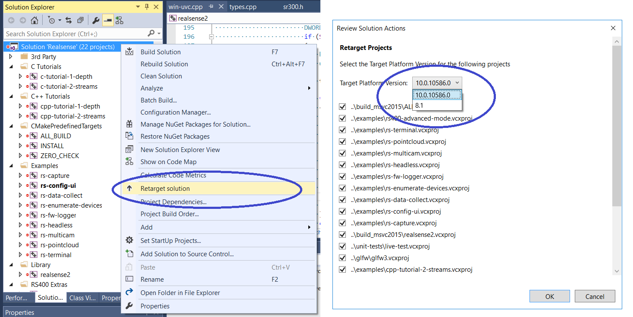Click the Home icon in Solution Explorer
Screen dimensions: 633x317
pyautogui.click(x=34, y=20)
